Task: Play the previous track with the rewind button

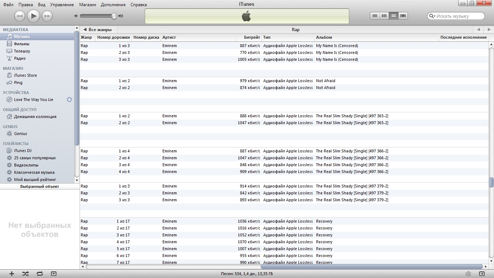Action: point(20,16)
